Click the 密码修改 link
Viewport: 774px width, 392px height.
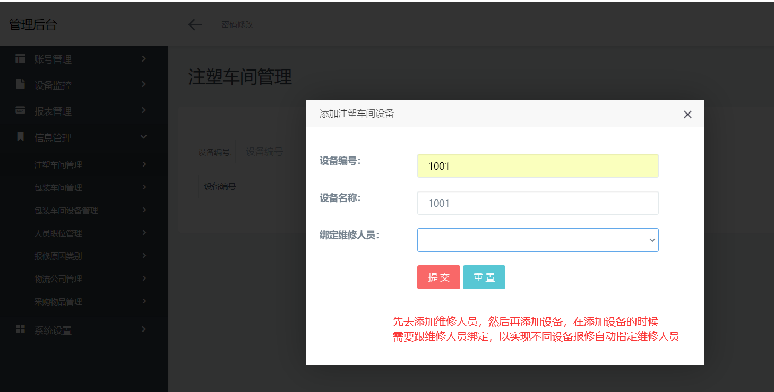click(x=237, y=24)
